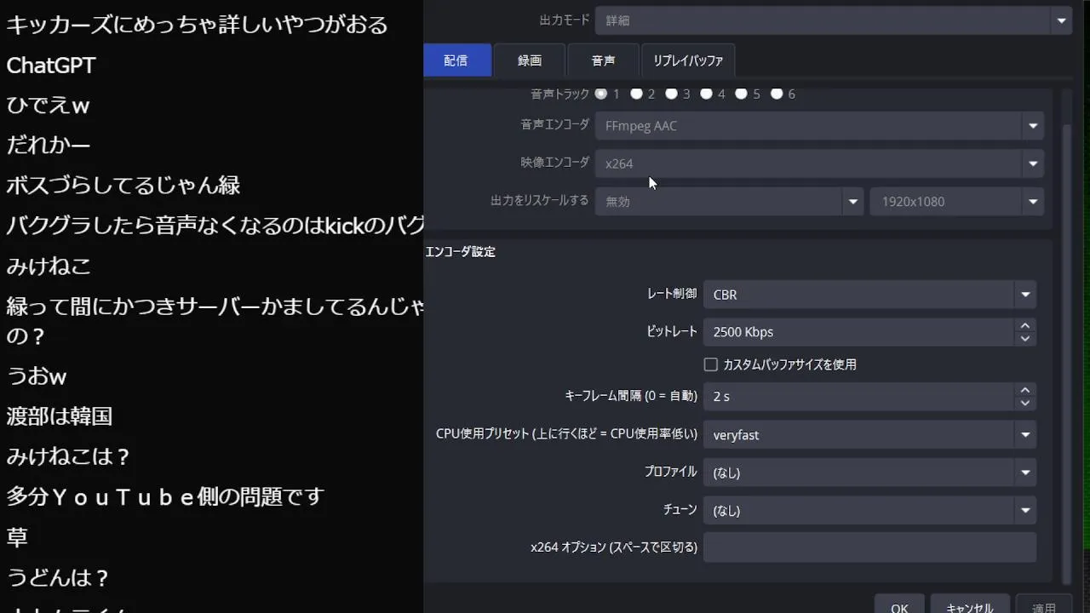Switch to the 配信 tab
Image resolution: width=1090 pixels, height=613 pixels.
coord(457,60)
